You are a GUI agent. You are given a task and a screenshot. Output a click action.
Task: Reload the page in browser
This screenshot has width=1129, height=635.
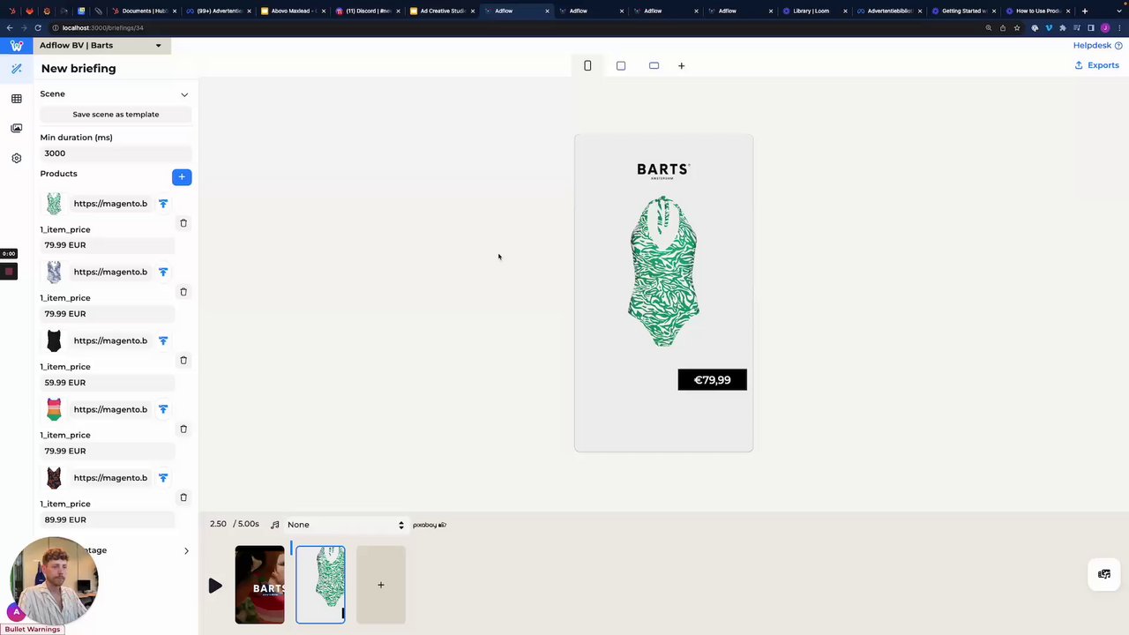pyautogui.click(x=37, y=27)
